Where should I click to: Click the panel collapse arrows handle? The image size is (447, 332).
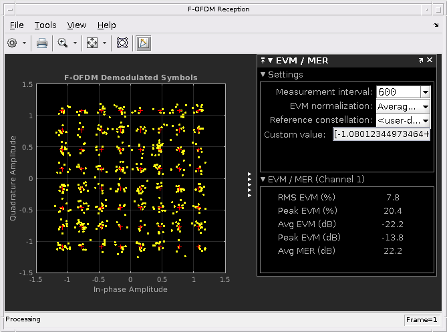click(249, 184)
